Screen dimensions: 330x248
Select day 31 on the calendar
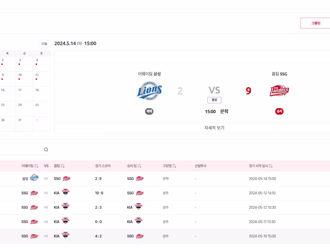(x=20, y=120)
